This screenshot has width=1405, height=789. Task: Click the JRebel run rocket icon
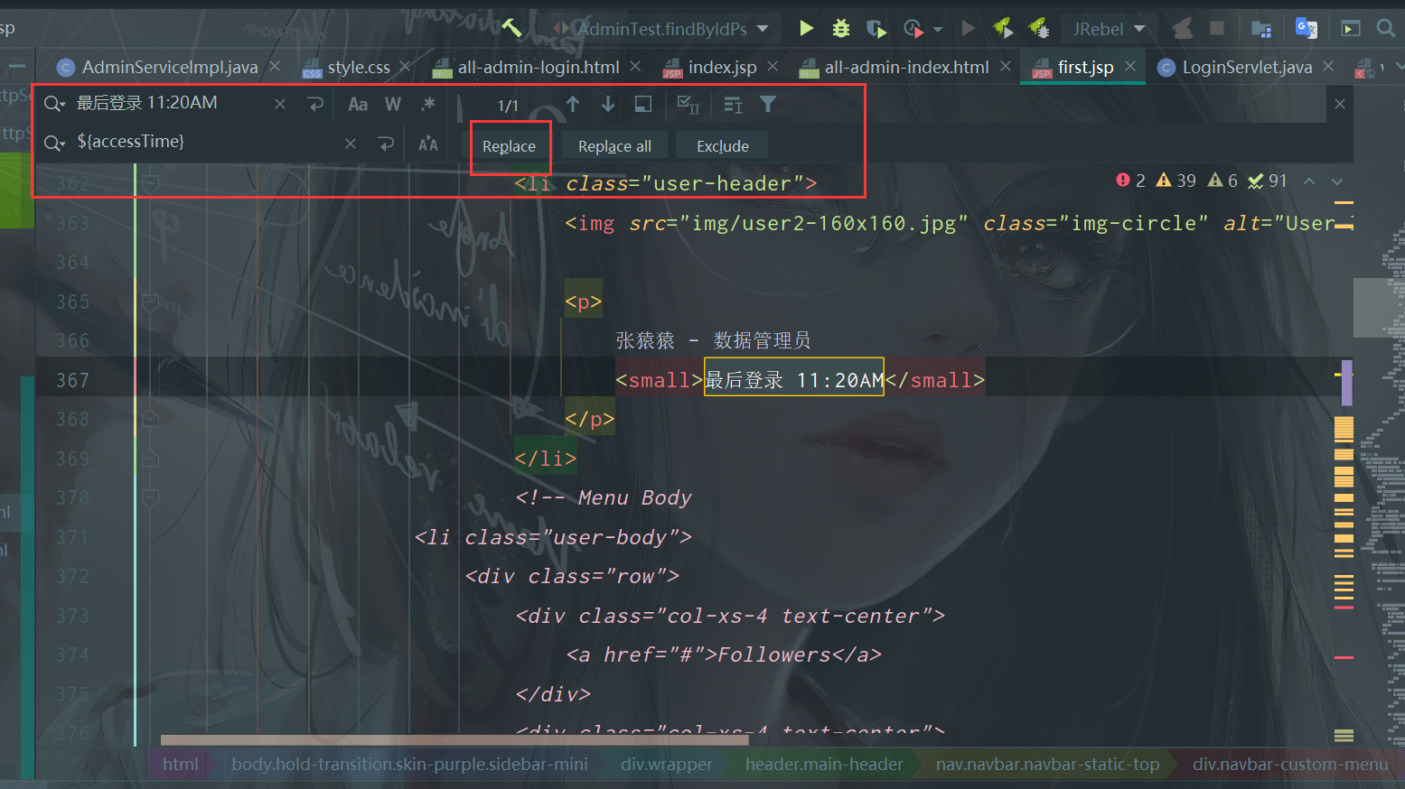click(x=1003, y=28)
